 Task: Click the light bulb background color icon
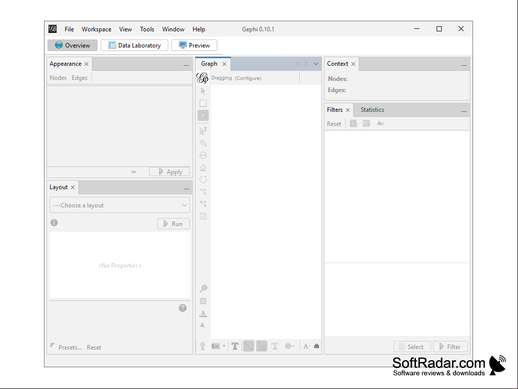point(203,346)
